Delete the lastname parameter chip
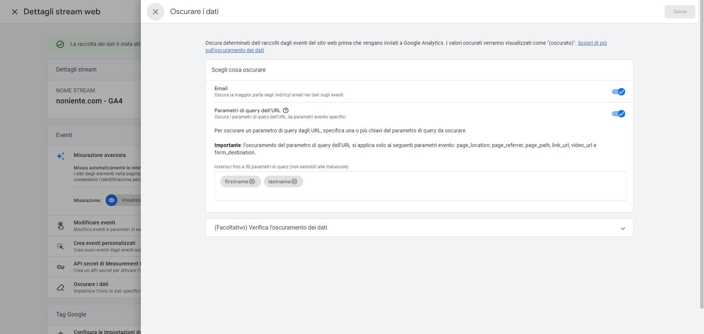The image size is (704, 334). (x=295, y=181)
